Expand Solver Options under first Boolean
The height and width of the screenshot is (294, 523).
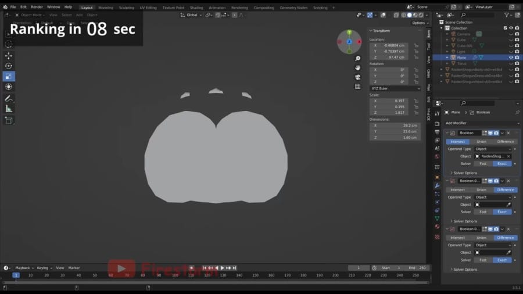click(465, 173)
